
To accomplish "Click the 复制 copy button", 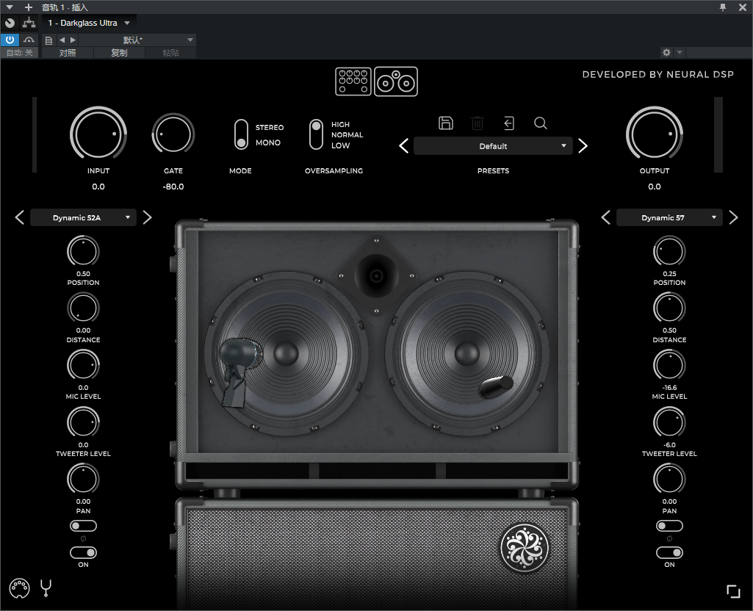I will pos(119,53).
